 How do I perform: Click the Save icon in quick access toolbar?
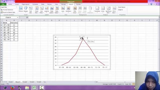[x=4, y=1]
